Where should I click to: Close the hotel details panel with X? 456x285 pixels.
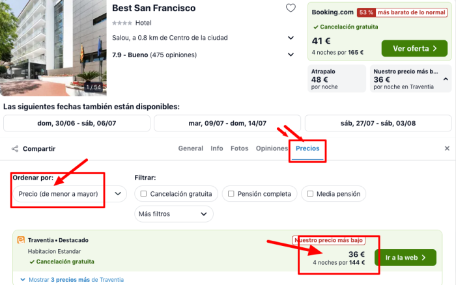pos(447,148)
